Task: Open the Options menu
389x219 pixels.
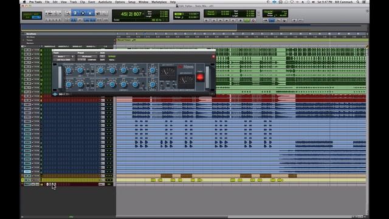Action: (x=120, y=2)
